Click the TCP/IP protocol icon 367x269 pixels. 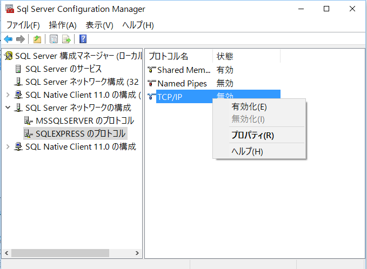(151, 96)
